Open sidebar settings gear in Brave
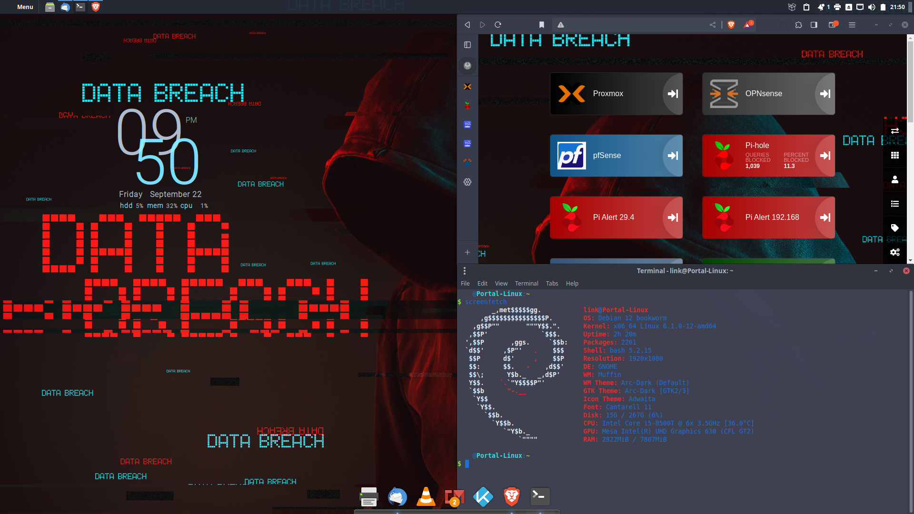The image size is (914, 514). point(467,182)
